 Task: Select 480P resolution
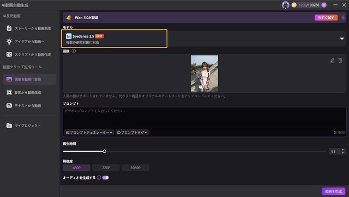pyautogui.click(x=76, y=168)
